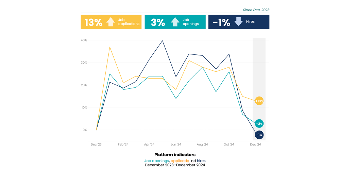Click the yellow +13% end marker
This screenshot has width=340, height=170.
coord(259,101)
